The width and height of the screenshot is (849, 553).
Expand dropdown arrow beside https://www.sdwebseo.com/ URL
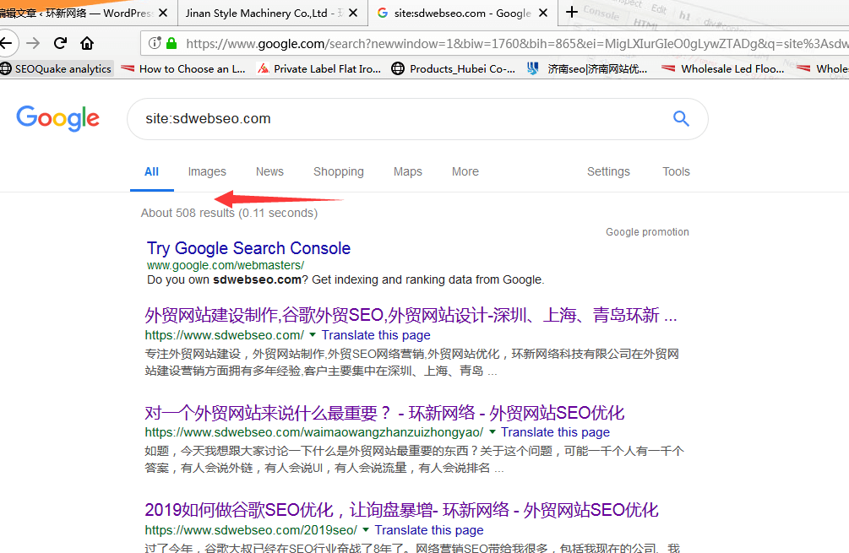313,335
